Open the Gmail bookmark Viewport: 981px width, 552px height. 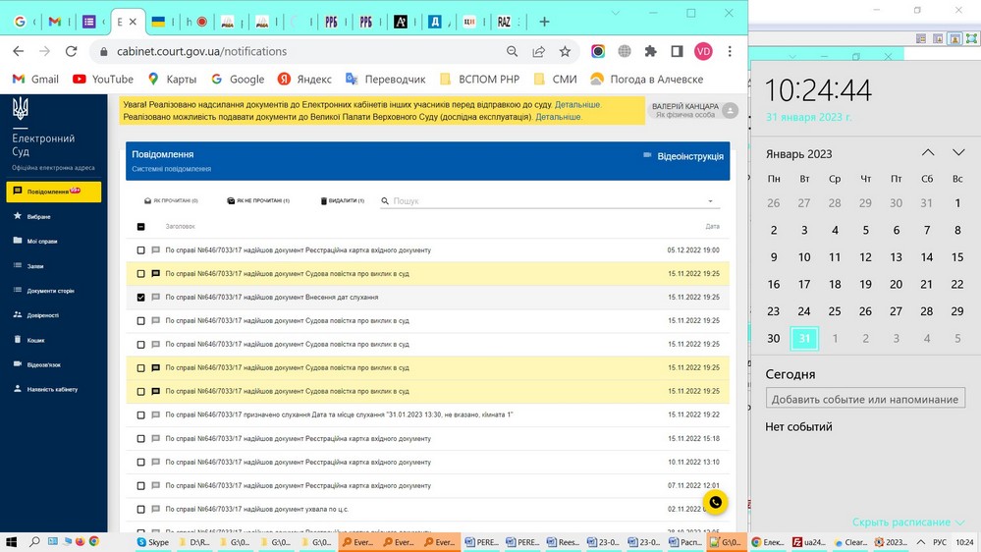tap(35, 80)
